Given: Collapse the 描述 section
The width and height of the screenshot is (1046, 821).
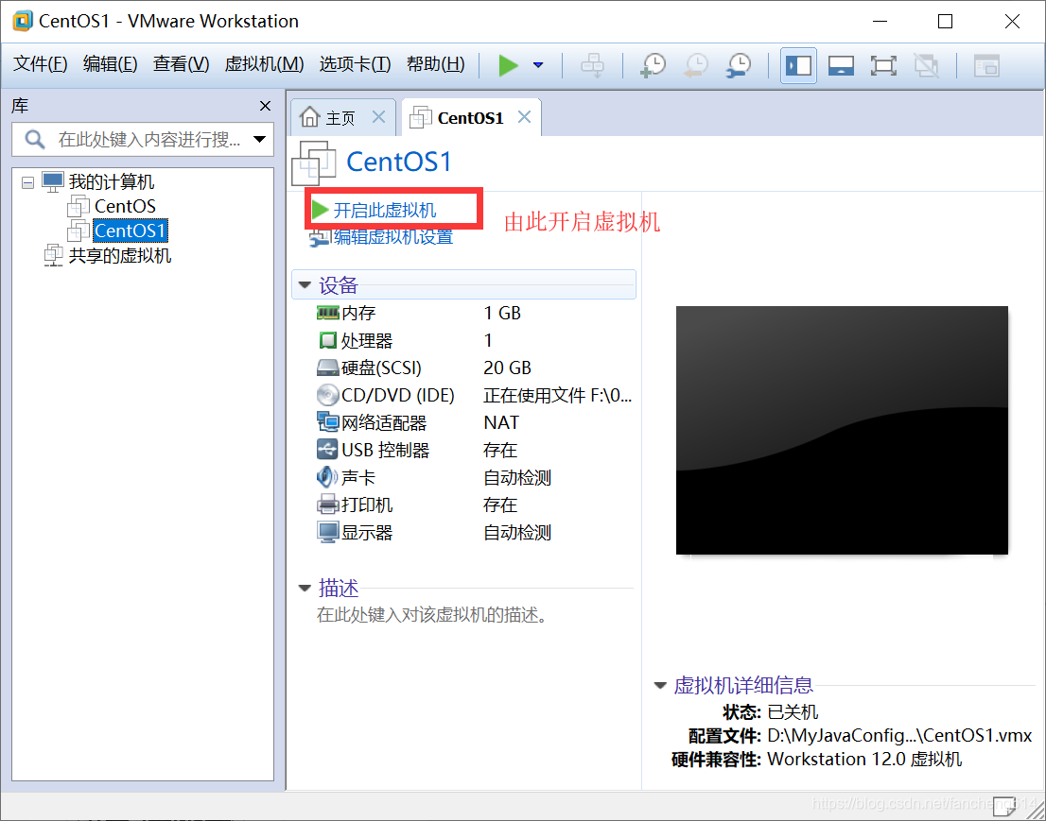Looking at the screenshot, I should click(305, 588).
